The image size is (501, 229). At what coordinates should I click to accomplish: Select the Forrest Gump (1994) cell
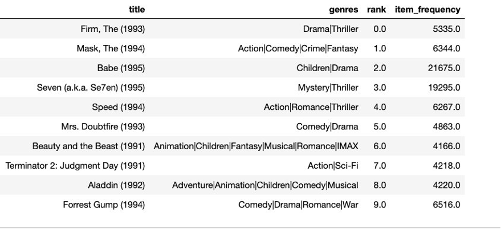point(104,205)
